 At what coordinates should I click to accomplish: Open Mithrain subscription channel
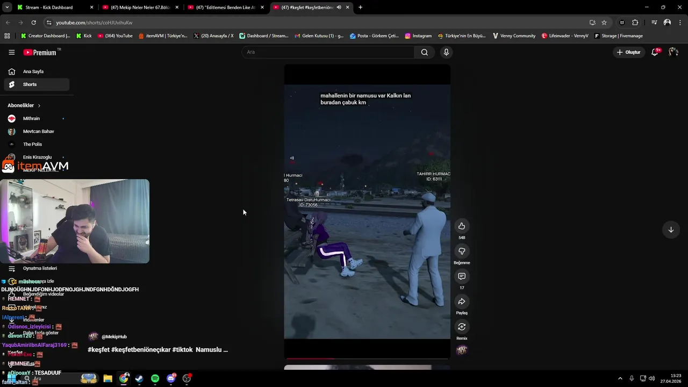tap(37, 118)
